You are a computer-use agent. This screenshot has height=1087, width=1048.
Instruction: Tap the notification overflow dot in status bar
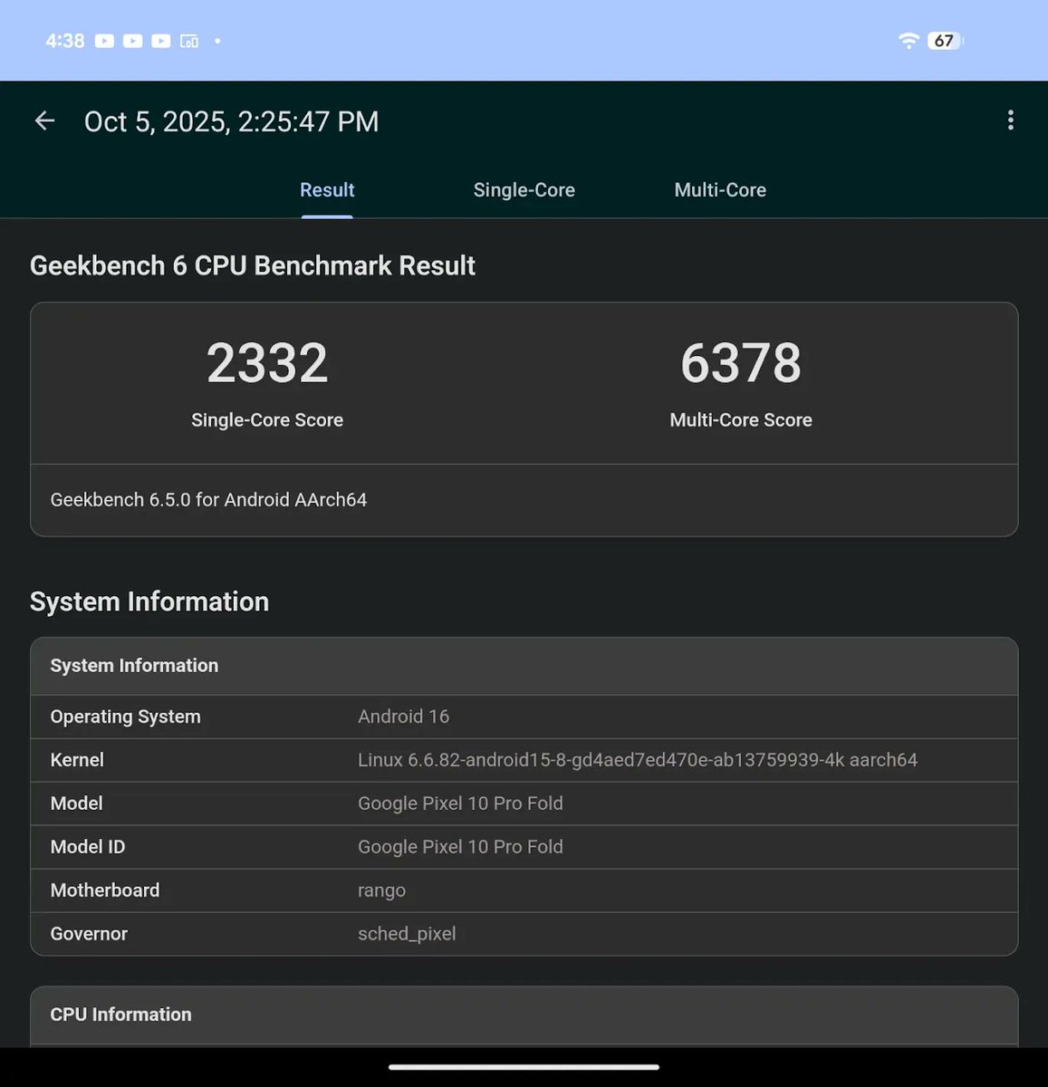click(217, 41)
